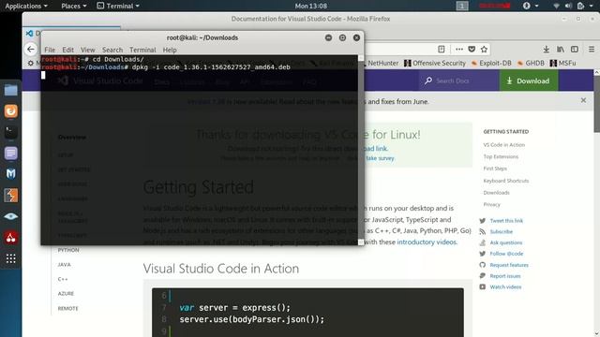Image resolution: width=600 pixels, height=337 pixels.
Task: Open Firefox hamburger menu
Action: [x=592, y=49]
